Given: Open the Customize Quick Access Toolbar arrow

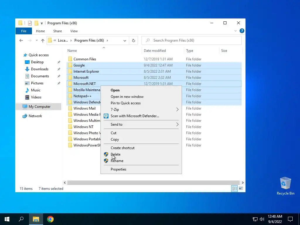Looking at the screenshot, I should [42, 23].
